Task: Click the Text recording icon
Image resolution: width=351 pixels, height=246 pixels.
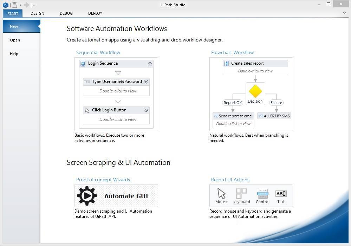Action: point(281,193)
